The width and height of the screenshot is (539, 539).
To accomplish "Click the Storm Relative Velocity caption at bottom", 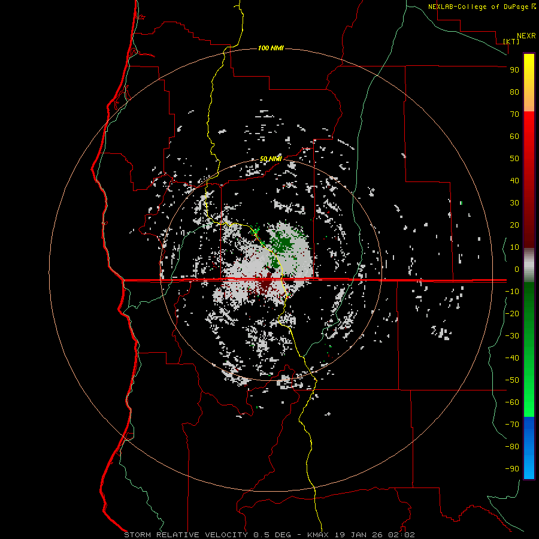I will (269, 535).
